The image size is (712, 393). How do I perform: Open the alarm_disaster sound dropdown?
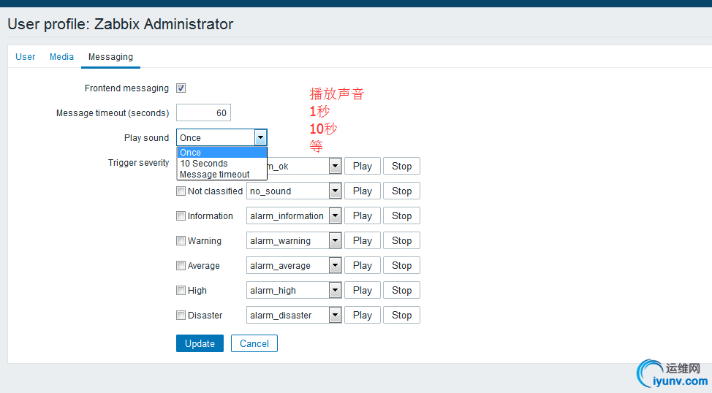335,316
